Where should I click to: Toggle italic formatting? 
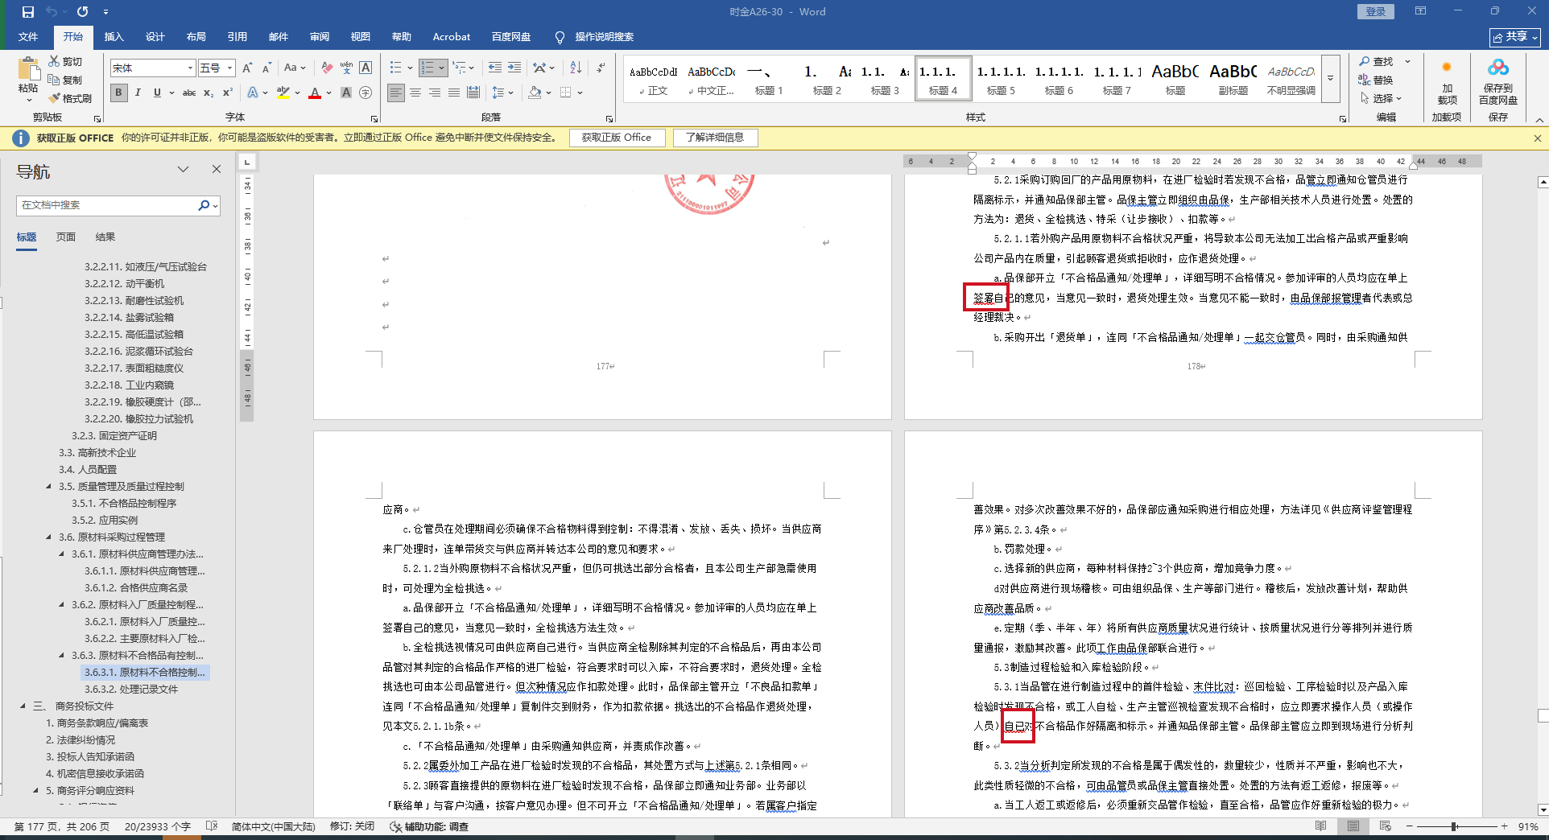pos(138,93)
